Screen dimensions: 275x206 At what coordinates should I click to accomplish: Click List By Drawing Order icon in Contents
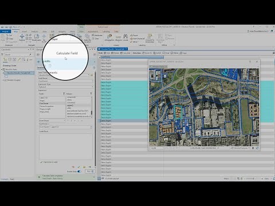click(5, 60)
